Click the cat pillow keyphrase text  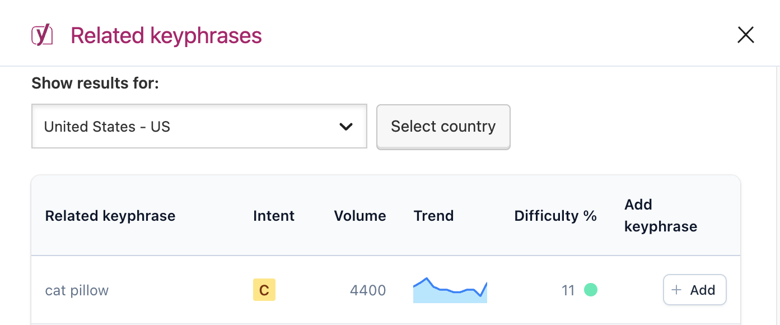tap(77, 290)
